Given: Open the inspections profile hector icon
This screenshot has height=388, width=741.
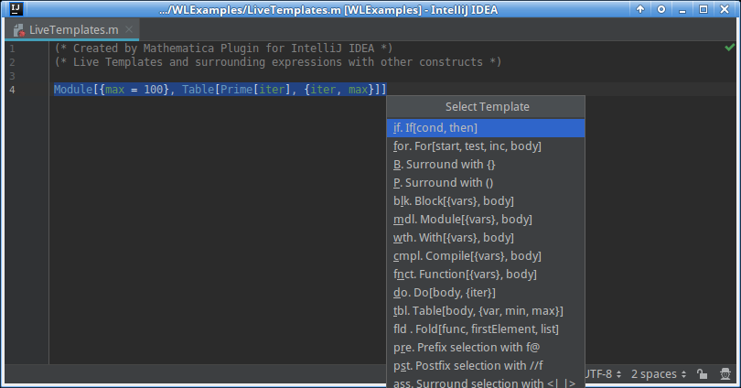Looking at the screenshot, I should tap(725, 374).
